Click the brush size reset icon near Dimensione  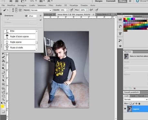[x=26, y=16]
